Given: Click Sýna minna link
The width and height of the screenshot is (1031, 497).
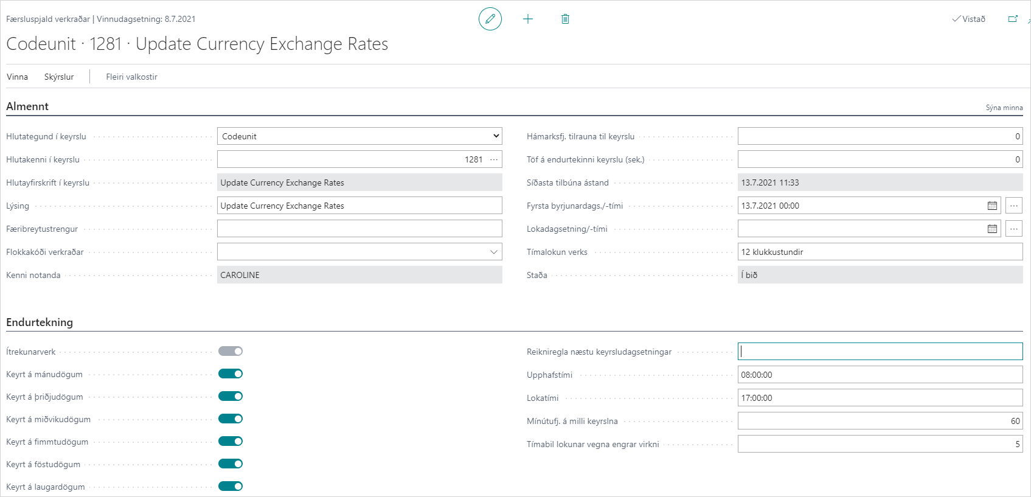Looking at the screenshot, I should (1004, 108).
